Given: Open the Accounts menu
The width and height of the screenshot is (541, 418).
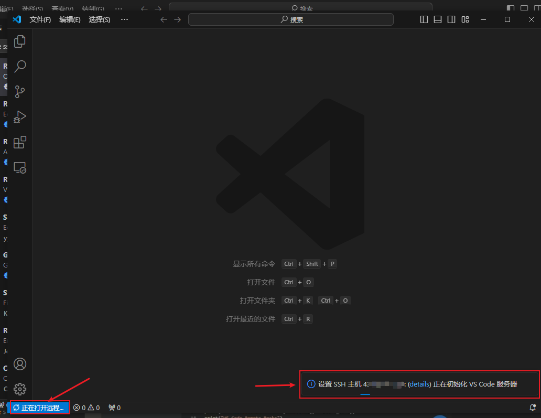Looking at the screenshot, I should tap(20, 364).
